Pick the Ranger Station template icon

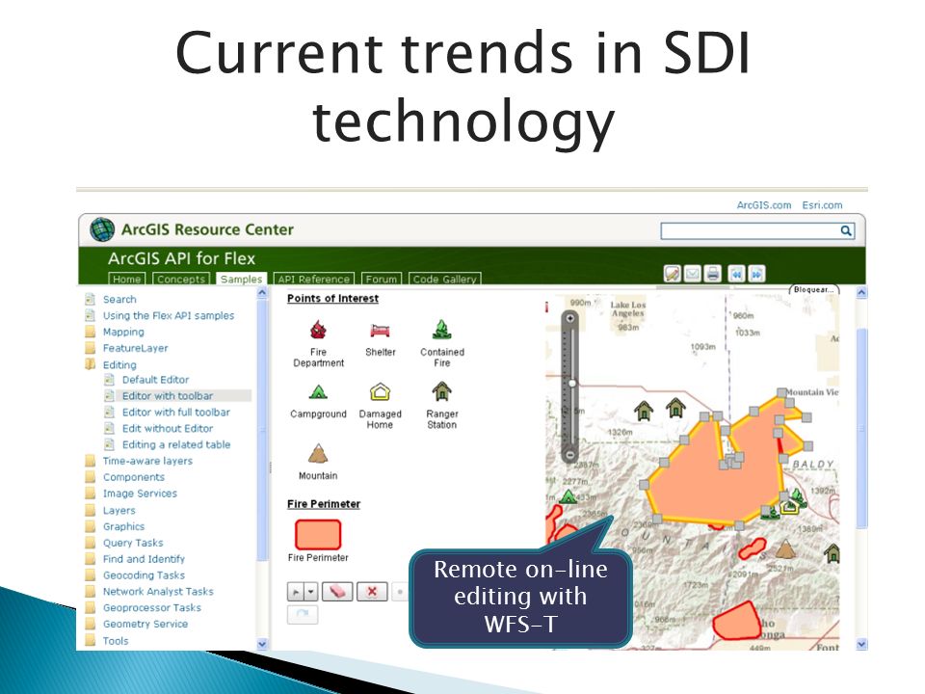pos(442,391)
